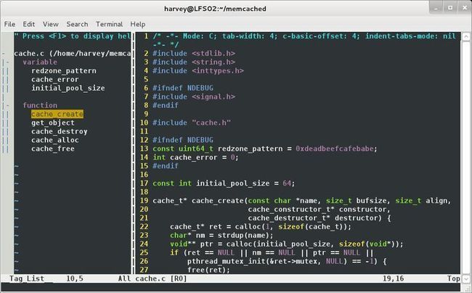Click the '#ifndef NDEBUG' on line 6

183,88
